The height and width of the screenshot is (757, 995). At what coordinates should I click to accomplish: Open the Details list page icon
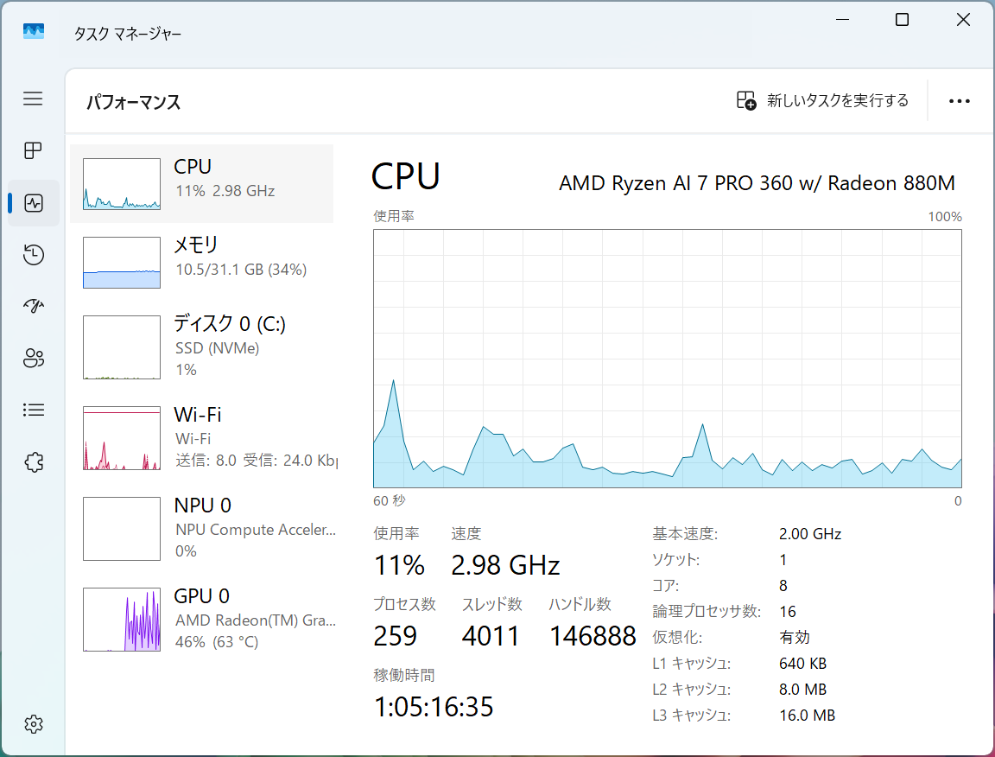[x=33, y=410]
